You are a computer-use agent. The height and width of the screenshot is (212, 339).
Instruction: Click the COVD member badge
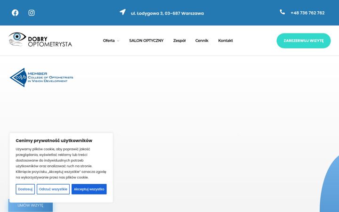41,77
